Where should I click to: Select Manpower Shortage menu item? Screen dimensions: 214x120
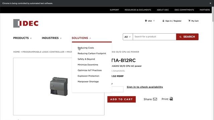(88, 81)
